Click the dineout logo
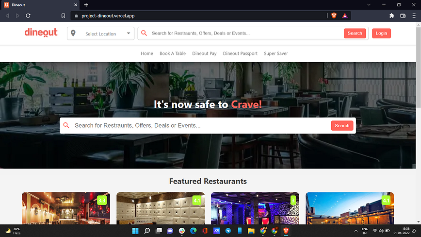Viewport: 421px width, 237px height. pos(41,32)
